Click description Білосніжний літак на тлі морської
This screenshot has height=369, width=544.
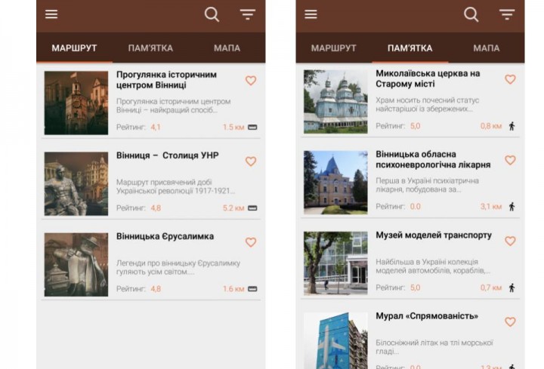[434, 347]
